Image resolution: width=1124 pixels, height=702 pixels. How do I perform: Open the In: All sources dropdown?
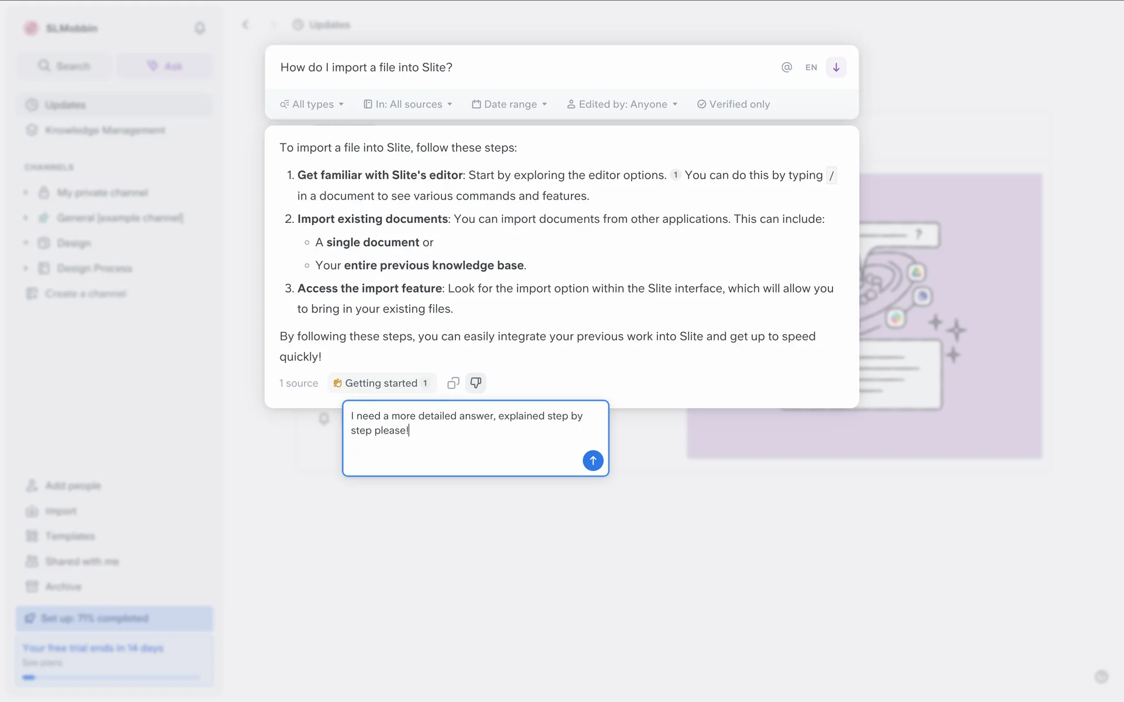point(408,104)
